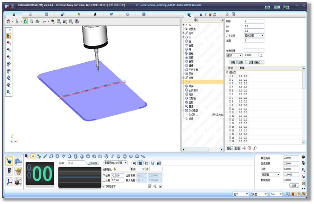This screenshot has height=204, width=314.
Task: Click the 创建扫描点 button
Action: point(256,62)
